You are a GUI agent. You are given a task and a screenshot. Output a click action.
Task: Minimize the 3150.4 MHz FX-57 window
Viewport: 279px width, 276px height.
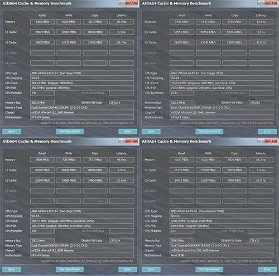(261, 3)
